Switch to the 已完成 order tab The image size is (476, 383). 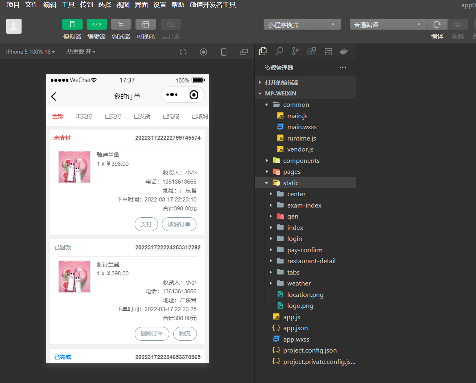point(171,116)
